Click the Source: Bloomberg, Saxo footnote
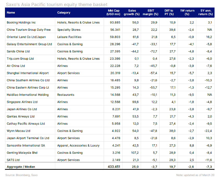 21,175
